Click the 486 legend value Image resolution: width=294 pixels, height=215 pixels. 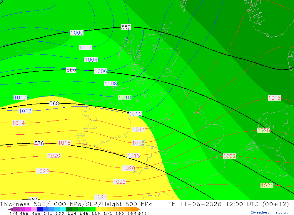(24, 214)
